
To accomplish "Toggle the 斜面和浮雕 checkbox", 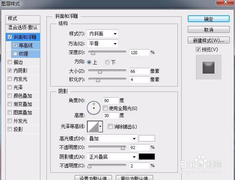I will (x=10, y=37).
